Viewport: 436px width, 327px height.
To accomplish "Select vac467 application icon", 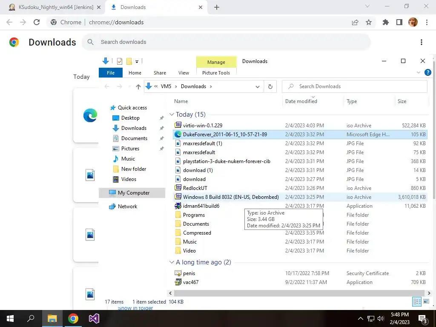I will 178,282.
